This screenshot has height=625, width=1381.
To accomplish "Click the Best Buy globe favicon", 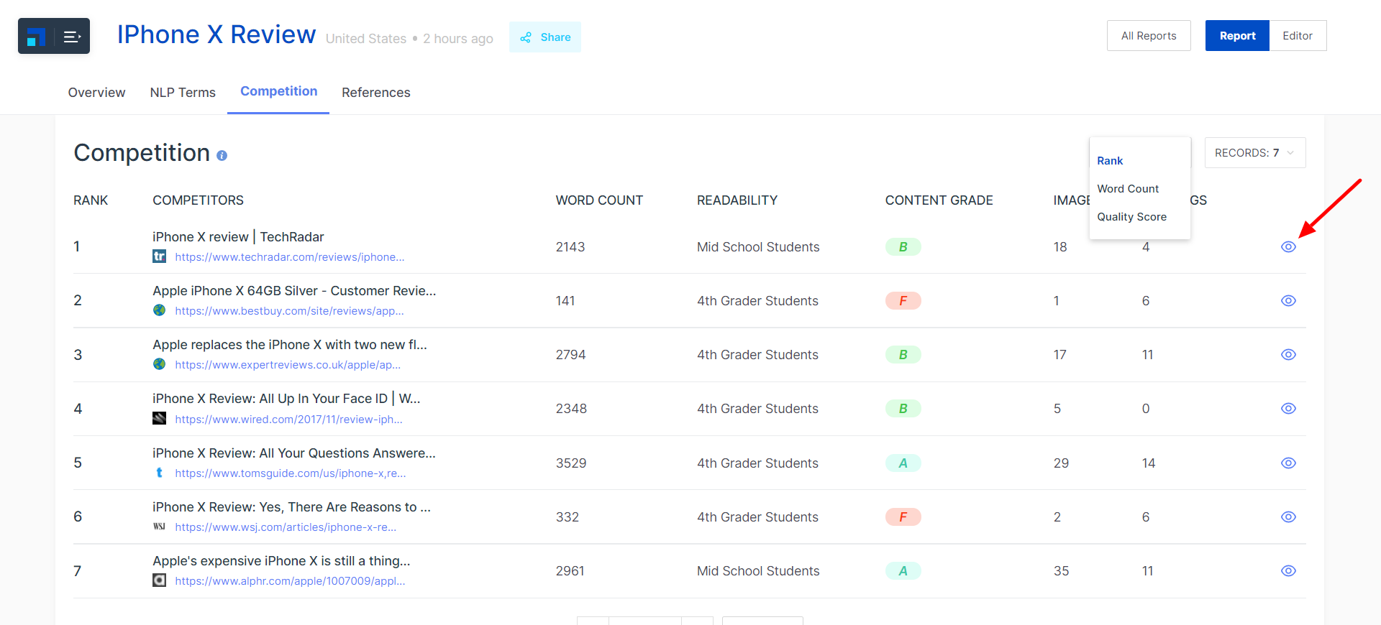I will point(159,310).
